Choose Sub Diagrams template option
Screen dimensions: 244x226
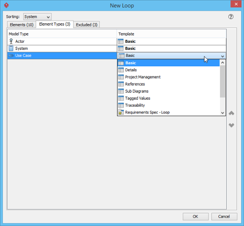(168, 91)
